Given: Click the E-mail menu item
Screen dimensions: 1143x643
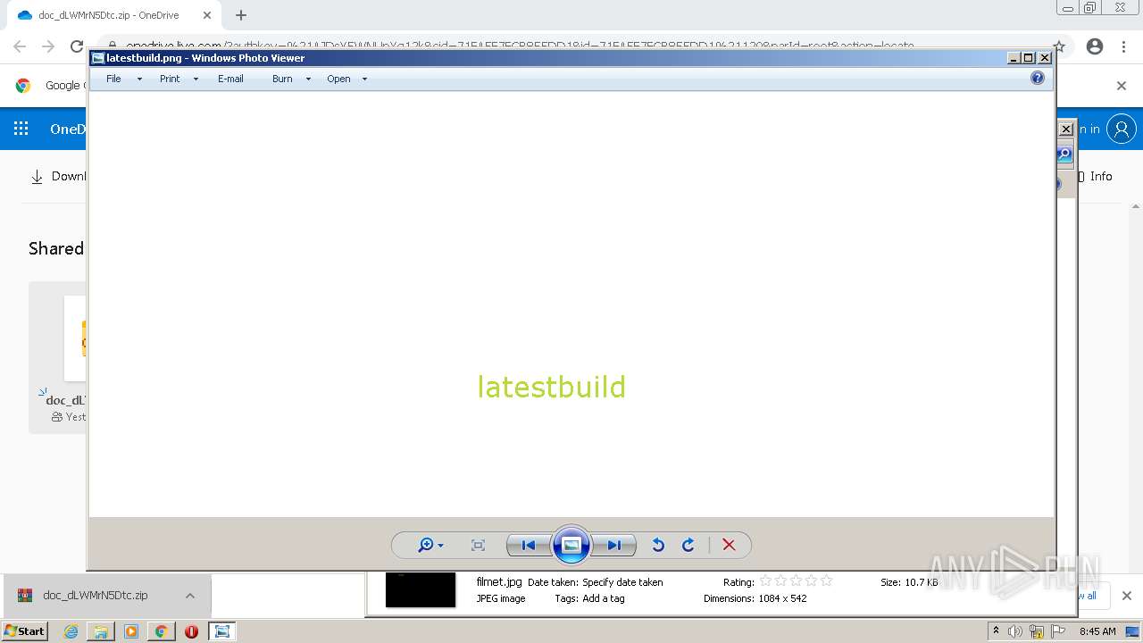Looking at the screenshot, I should [x=230, y=79].
